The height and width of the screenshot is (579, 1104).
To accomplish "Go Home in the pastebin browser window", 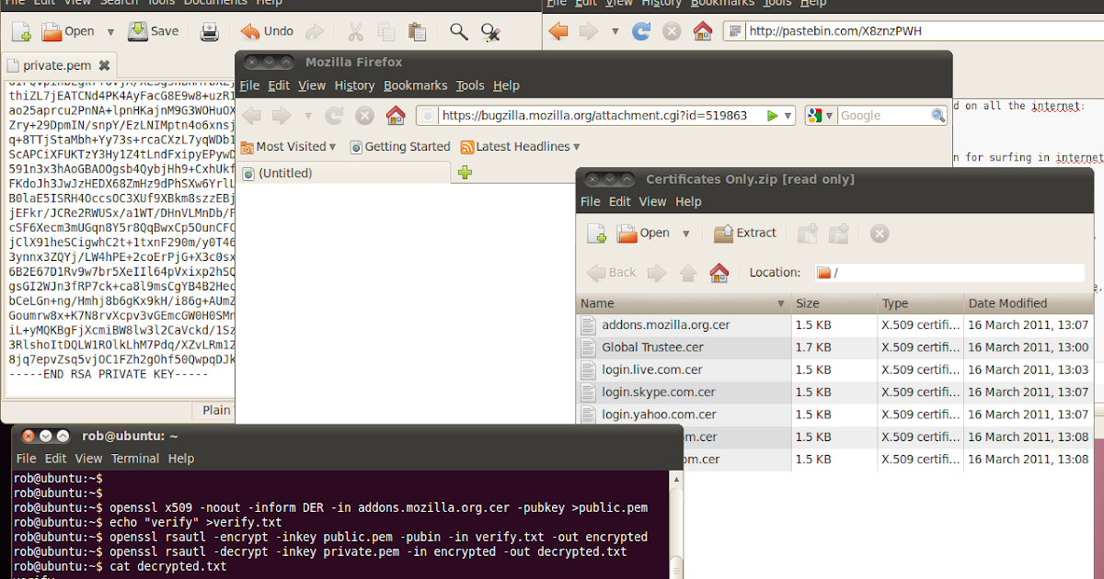I will (703, 31).
